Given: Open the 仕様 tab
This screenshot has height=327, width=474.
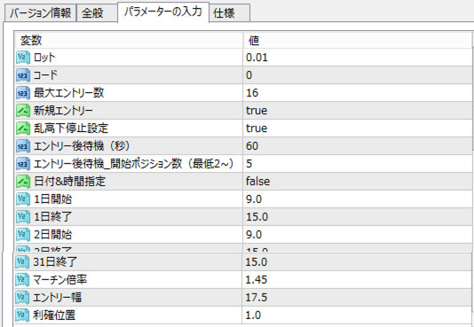Looking at the screenshot, I should [229, 13].
